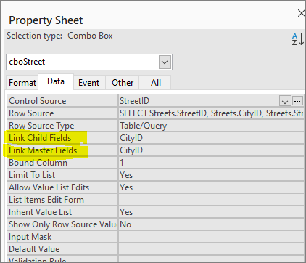The height and width of the screenshot is (263, 306).
Task: Click the empty Input Mask field
Action: pos(211,237)
